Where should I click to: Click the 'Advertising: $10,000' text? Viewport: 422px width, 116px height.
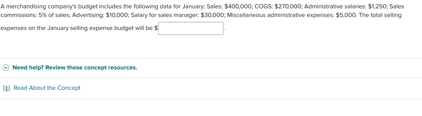coord(100,15)
